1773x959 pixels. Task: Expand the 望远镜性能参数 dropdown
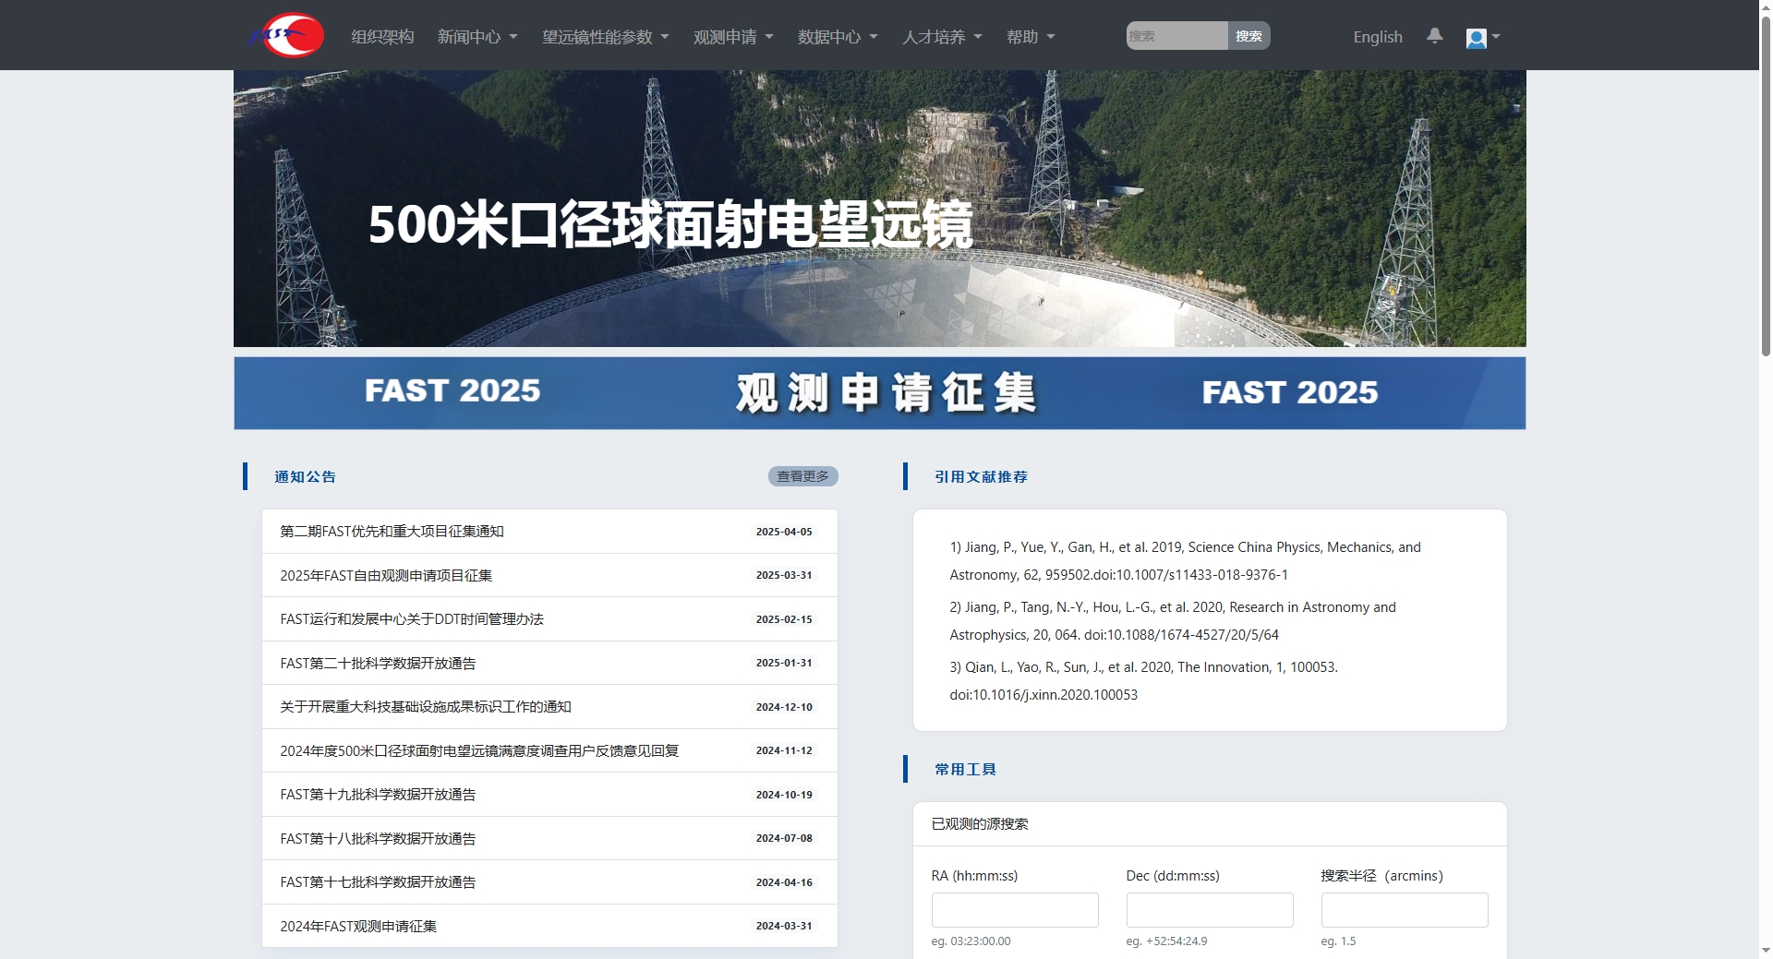tap(605, 37)
